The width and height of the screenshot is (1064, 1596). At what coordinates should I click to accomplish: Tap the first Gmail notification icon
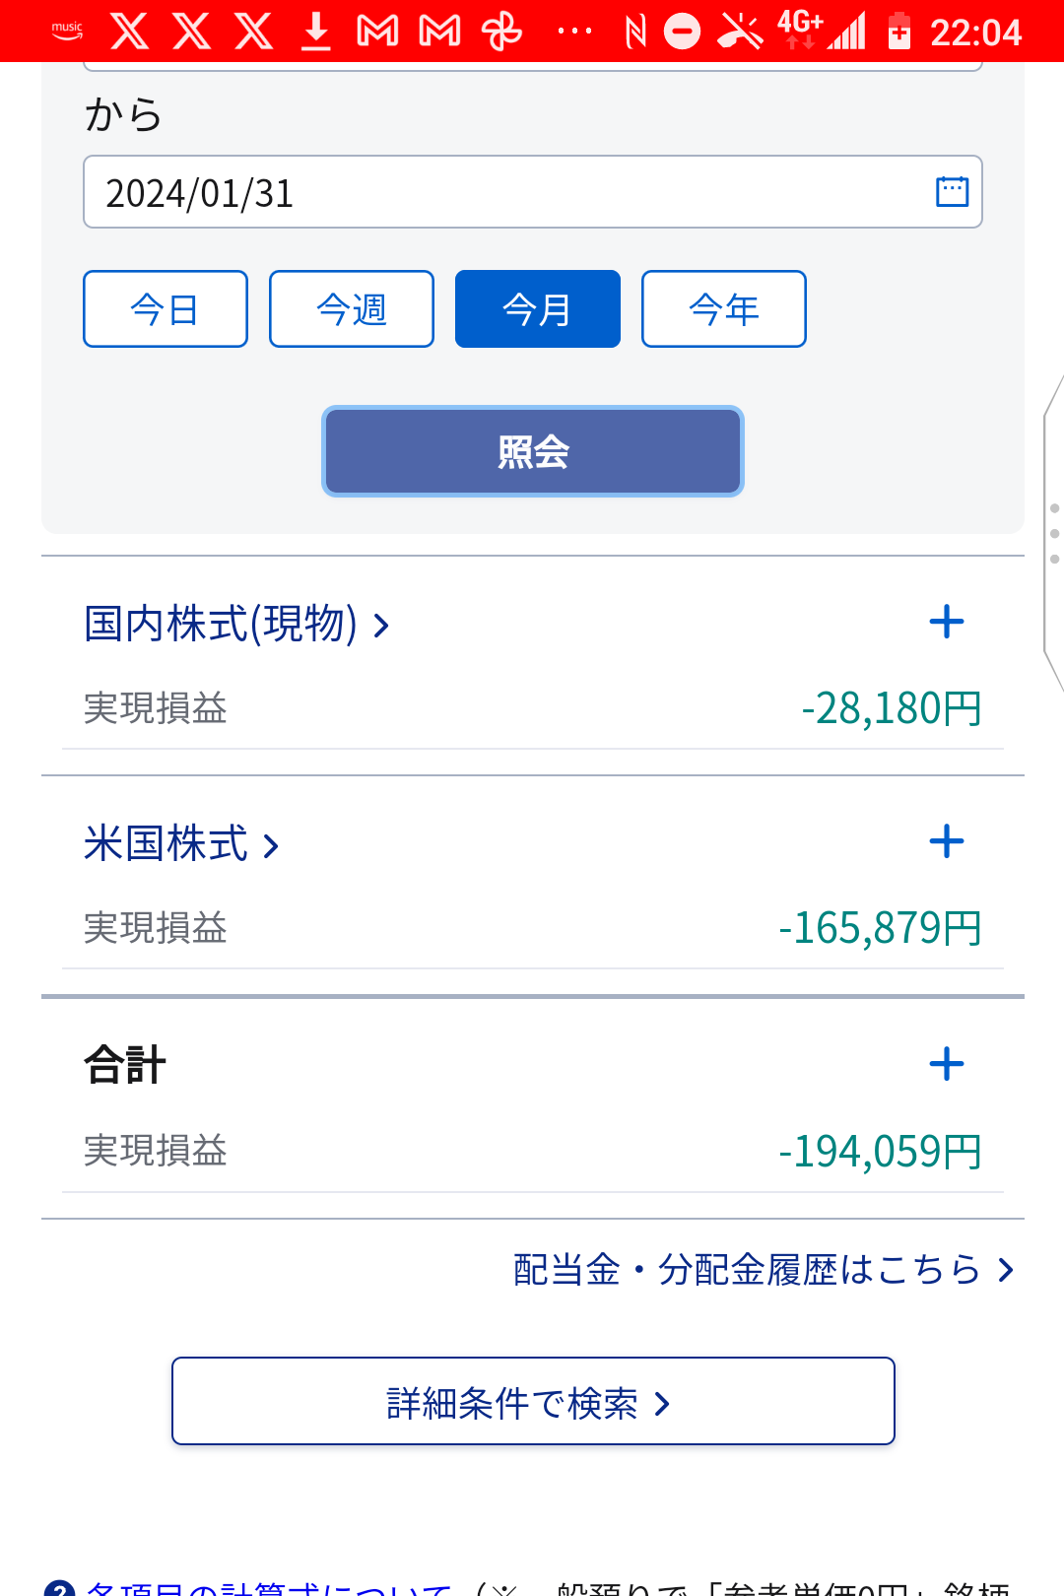pyautogui.click(x=377, y=32)
